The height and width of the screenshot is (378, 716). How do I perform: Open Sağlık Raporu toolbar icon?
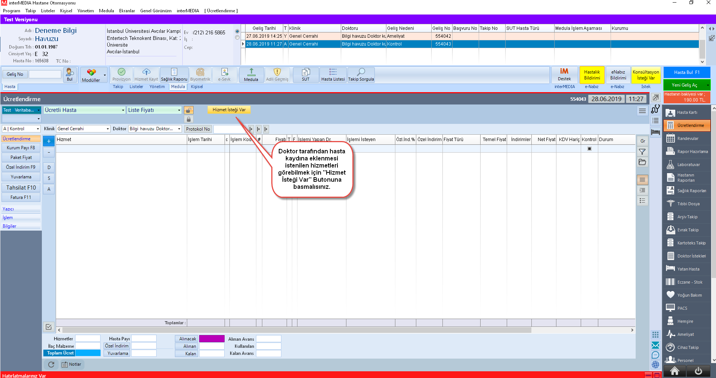(x=174, y=75)
